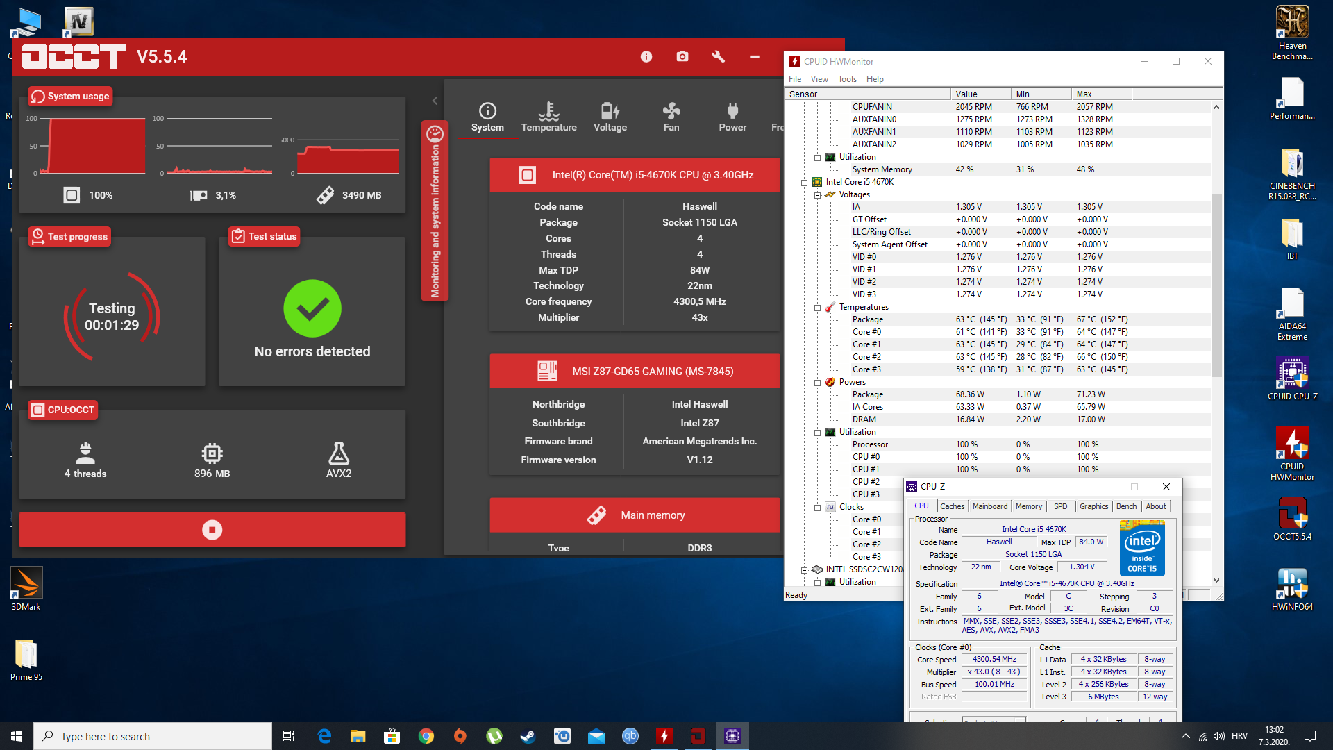
Task: Click CPUID HWMonitor desktop icon
Action: (1292, 453)
